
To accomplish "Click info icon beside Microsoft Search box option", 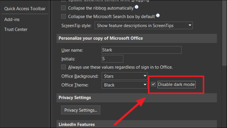I will coord(158,15).
